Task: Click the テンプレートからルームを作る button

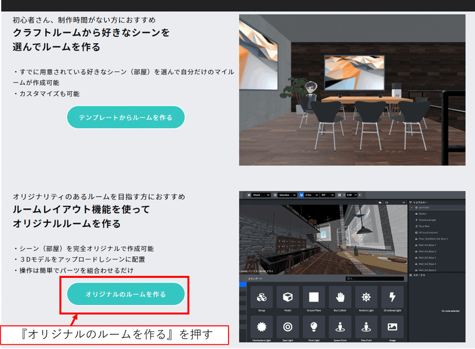Action: pos(126,118)
